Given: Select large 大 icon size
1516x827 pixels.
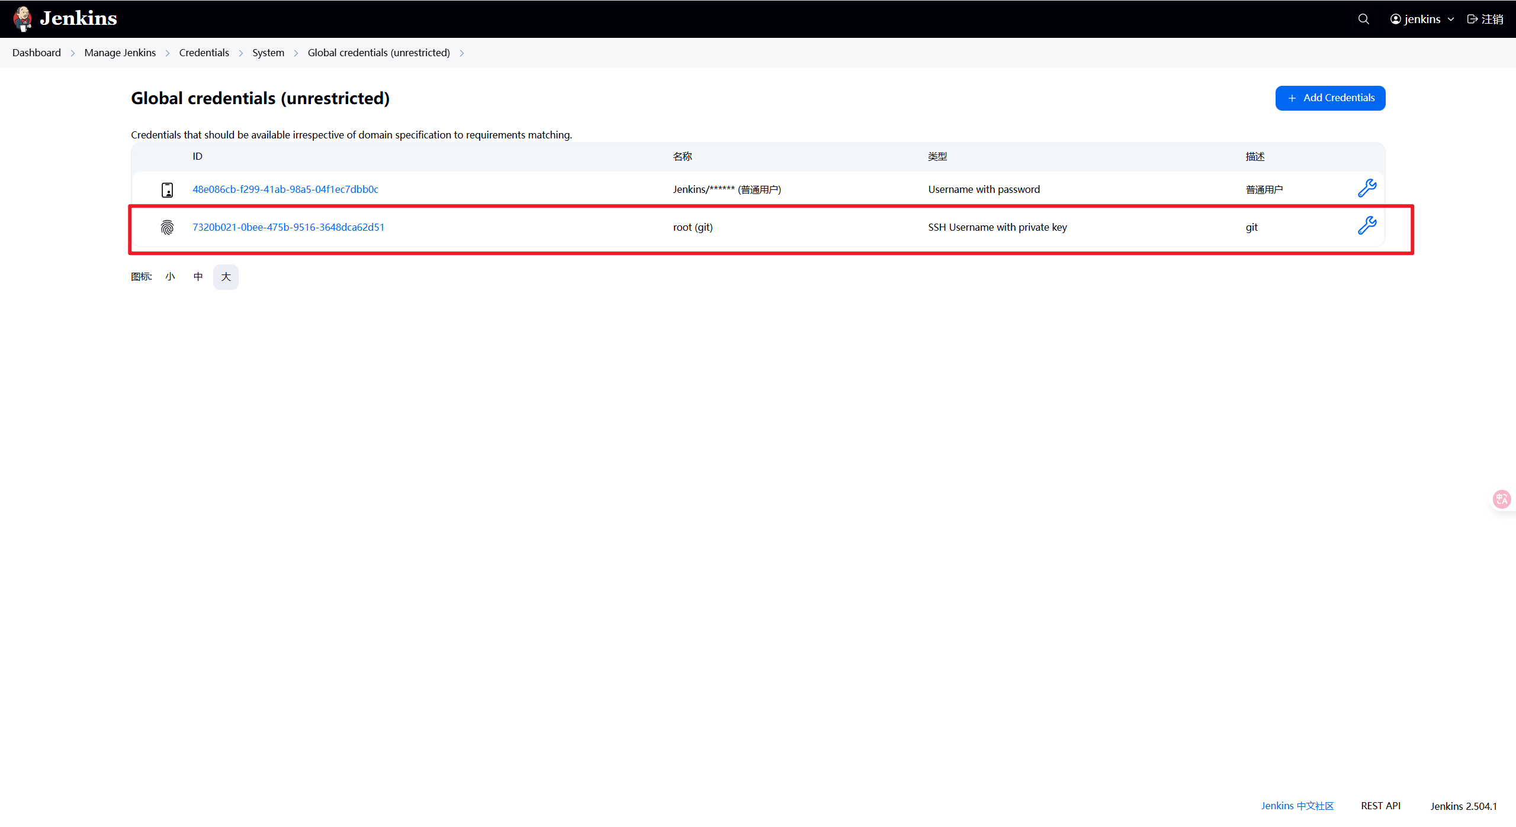Looking at the screenshot, I should (226, 277).
